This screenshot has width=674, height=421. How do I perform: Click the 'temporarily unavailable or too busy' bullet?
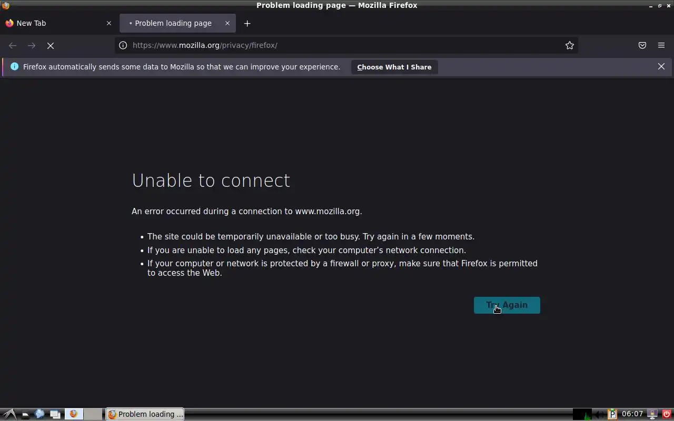[311, 237]
